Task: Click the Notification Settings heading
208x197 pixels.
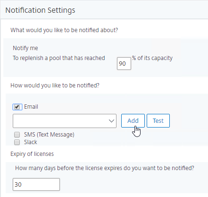Action: pos(40,10)
